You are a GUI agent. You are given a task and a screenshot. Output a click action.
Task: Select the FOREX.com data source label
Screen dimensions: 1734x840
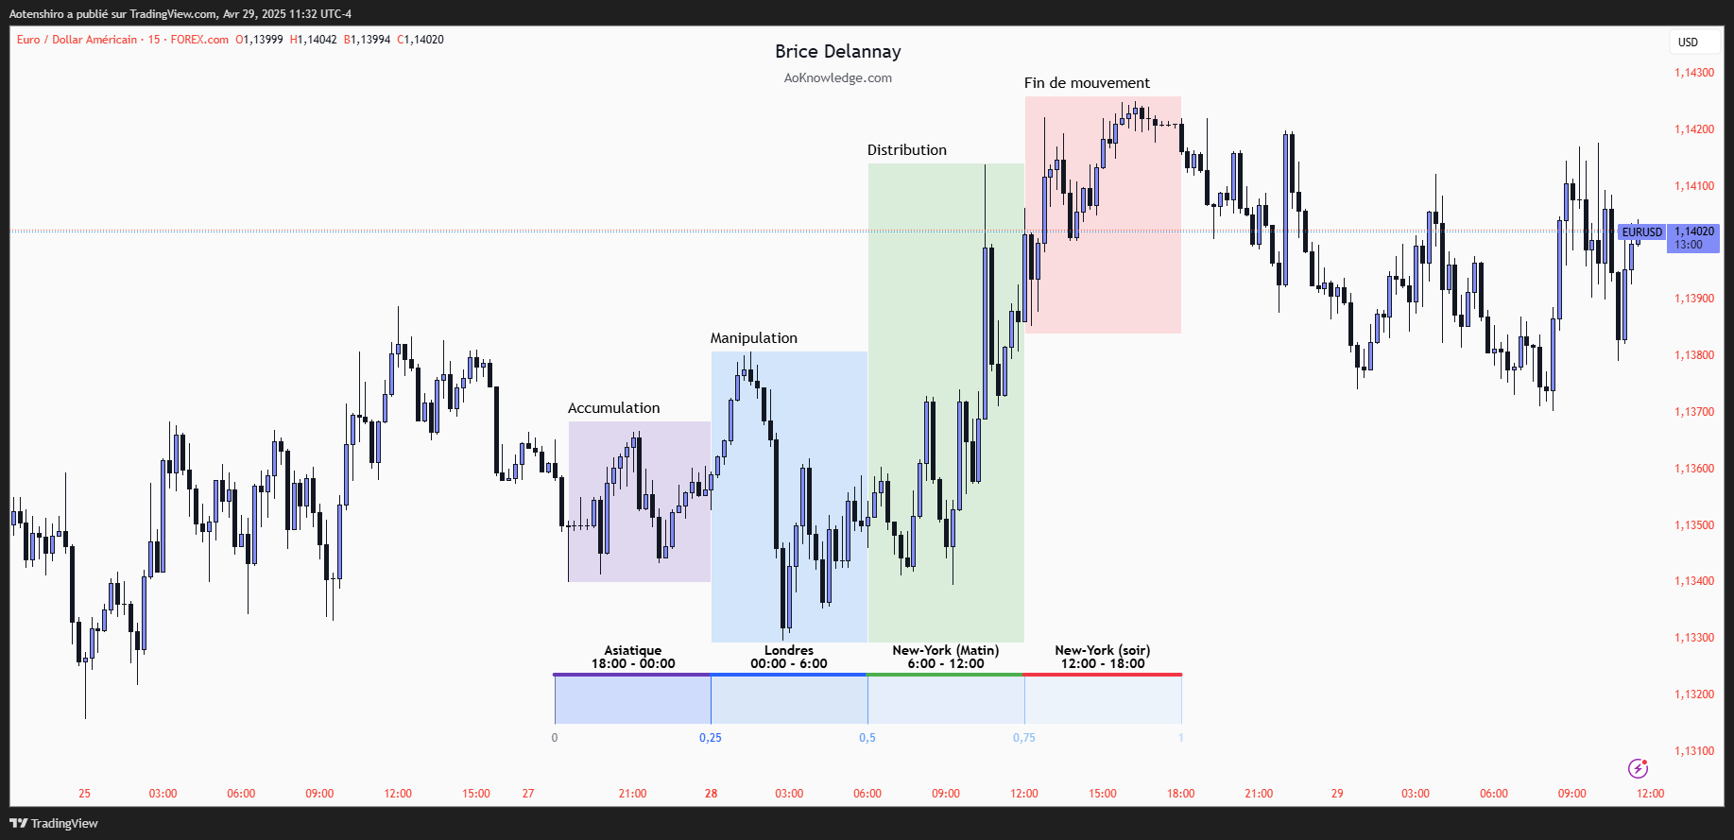click(198, 40)
